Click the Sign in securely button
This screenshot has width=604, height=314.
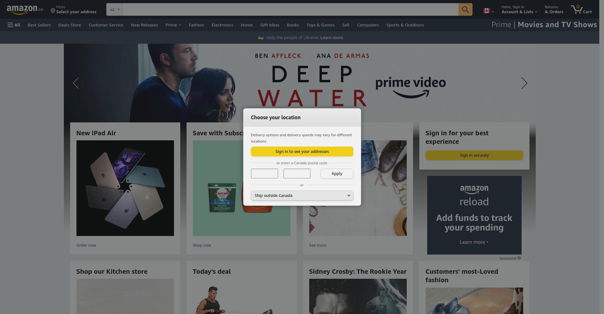[x=474, y=155]
